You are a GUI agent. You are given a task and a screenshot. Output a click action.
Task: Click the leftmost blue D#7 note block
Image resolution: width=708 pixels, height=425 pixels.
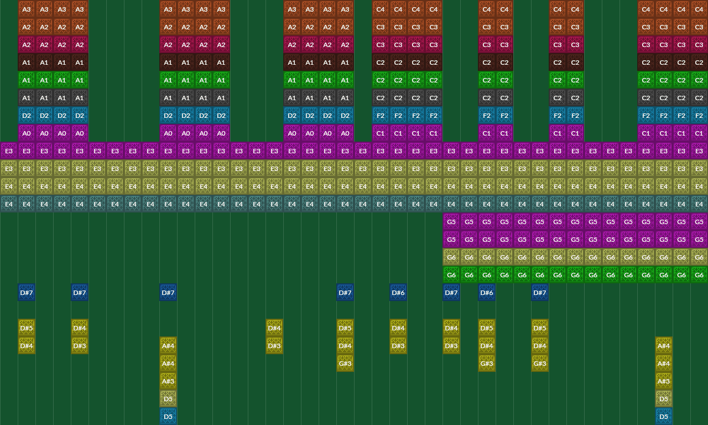coord(27,293)
